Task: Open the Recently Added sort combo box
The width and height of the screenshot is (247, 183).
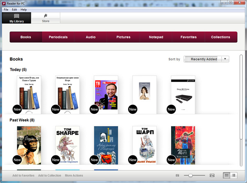Action: pos(203,59)
